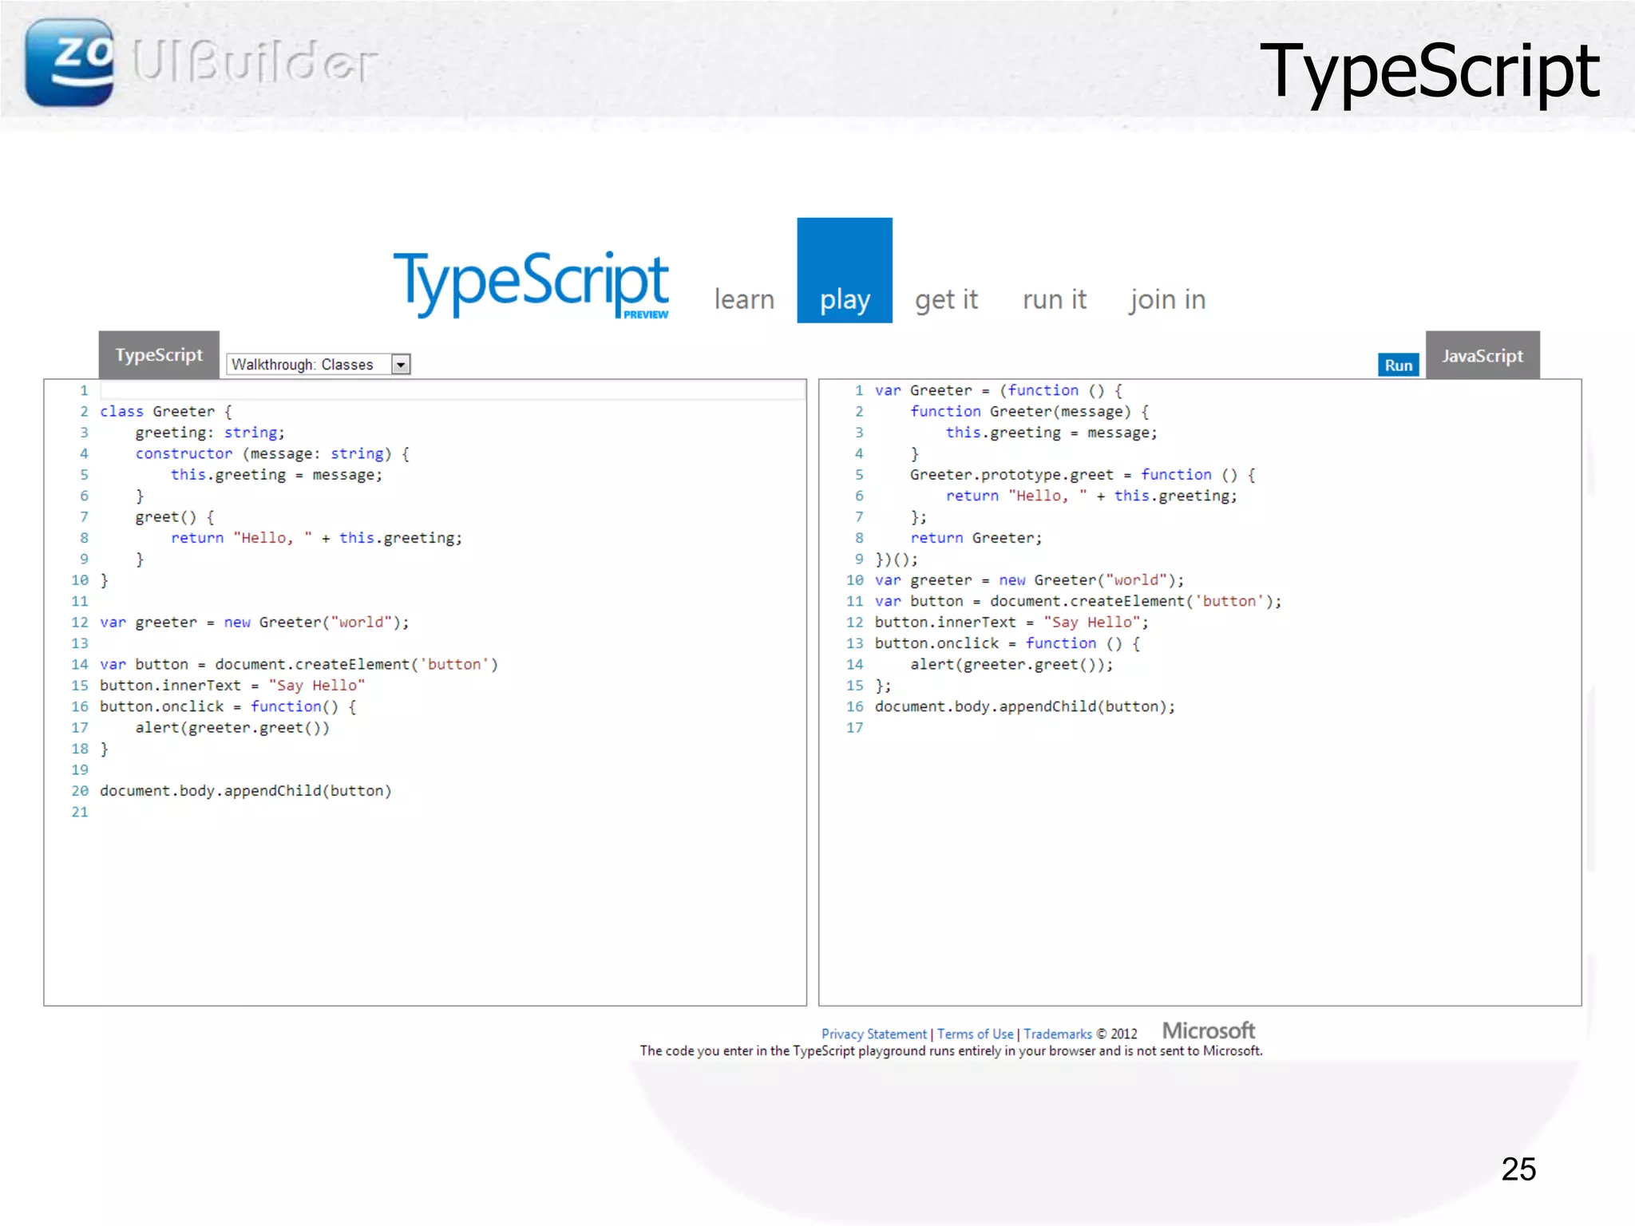1635x1226 pixels.
Task: Select the play navigation tab
Action: [845, 271]
